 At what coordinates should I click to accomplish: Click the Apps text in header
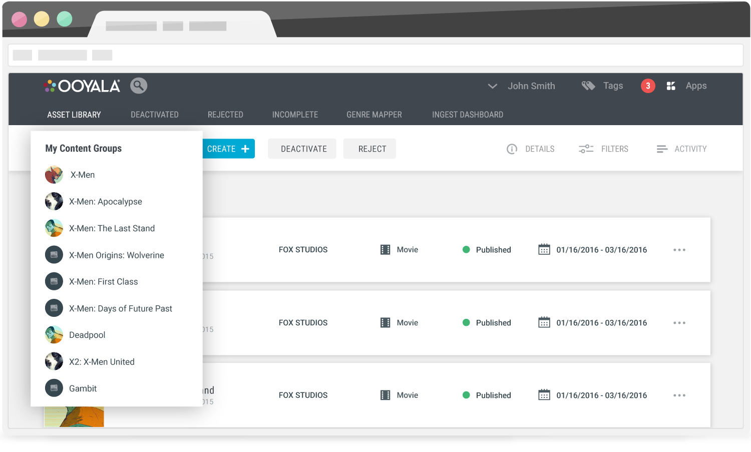[696, 86]
